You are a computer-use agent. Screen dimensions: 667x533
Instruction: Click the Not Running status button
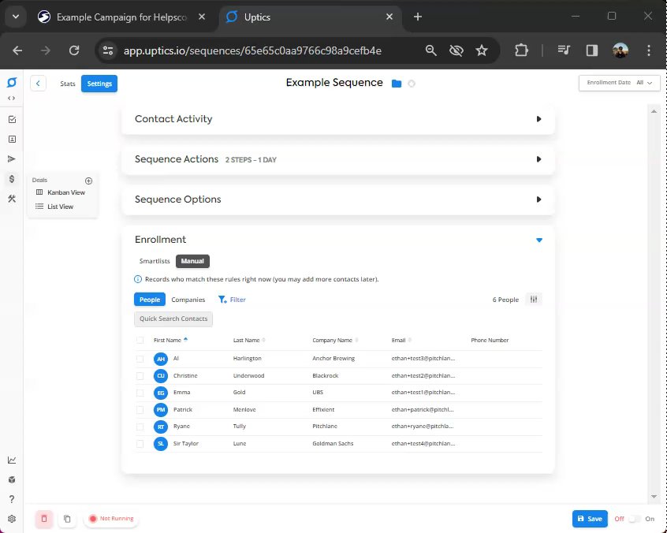pos(111,519)
